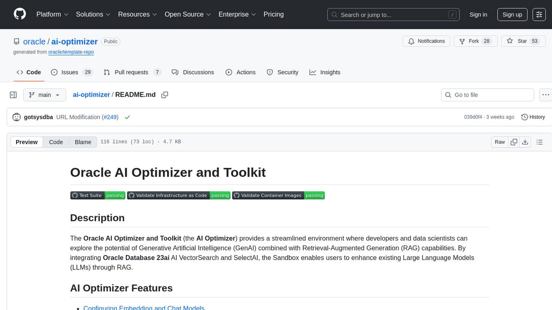Open Validate Infrastructure as Code badge
The height and width of the screenshot is (310, 552).
pyautogui.click(x=179, y=195)
